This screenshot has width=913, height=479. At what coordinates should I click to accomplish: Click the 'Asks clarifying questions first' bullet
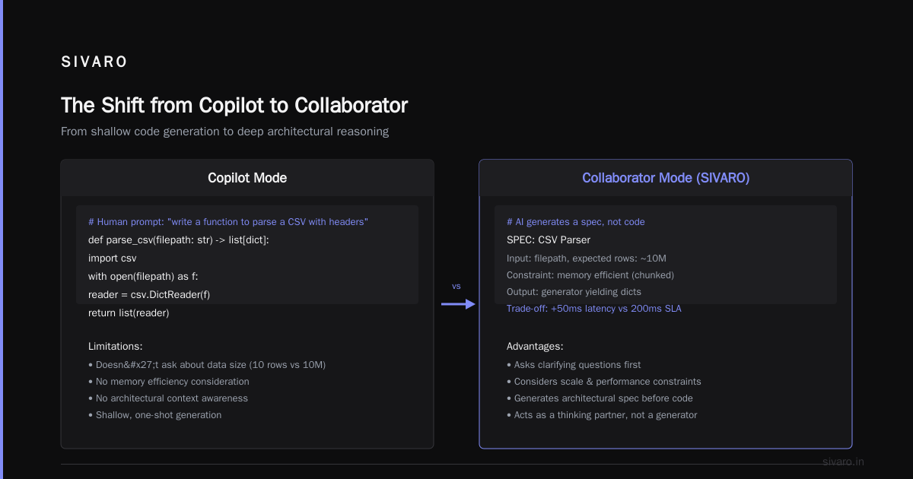pos(574,365)
